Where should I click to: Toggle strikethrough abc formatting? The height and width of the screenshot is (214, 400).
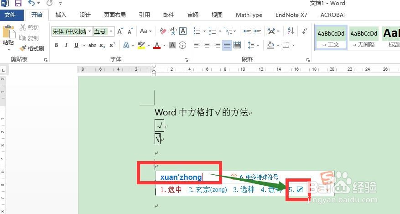pyautogui.click(x=92, y=46)
